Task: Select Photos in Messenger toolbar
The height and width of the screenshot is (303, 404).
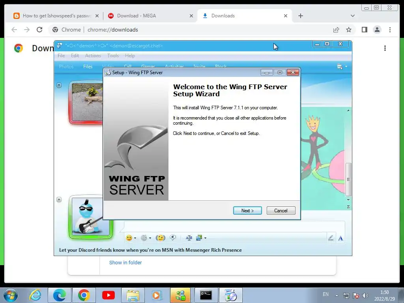Action: [x=66, y=66]
